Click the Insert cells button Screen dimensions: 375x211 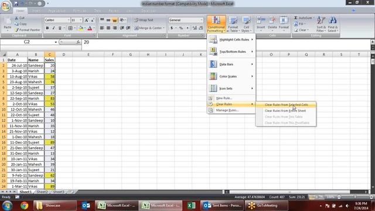pyautogui.click(x=261, y=23)
